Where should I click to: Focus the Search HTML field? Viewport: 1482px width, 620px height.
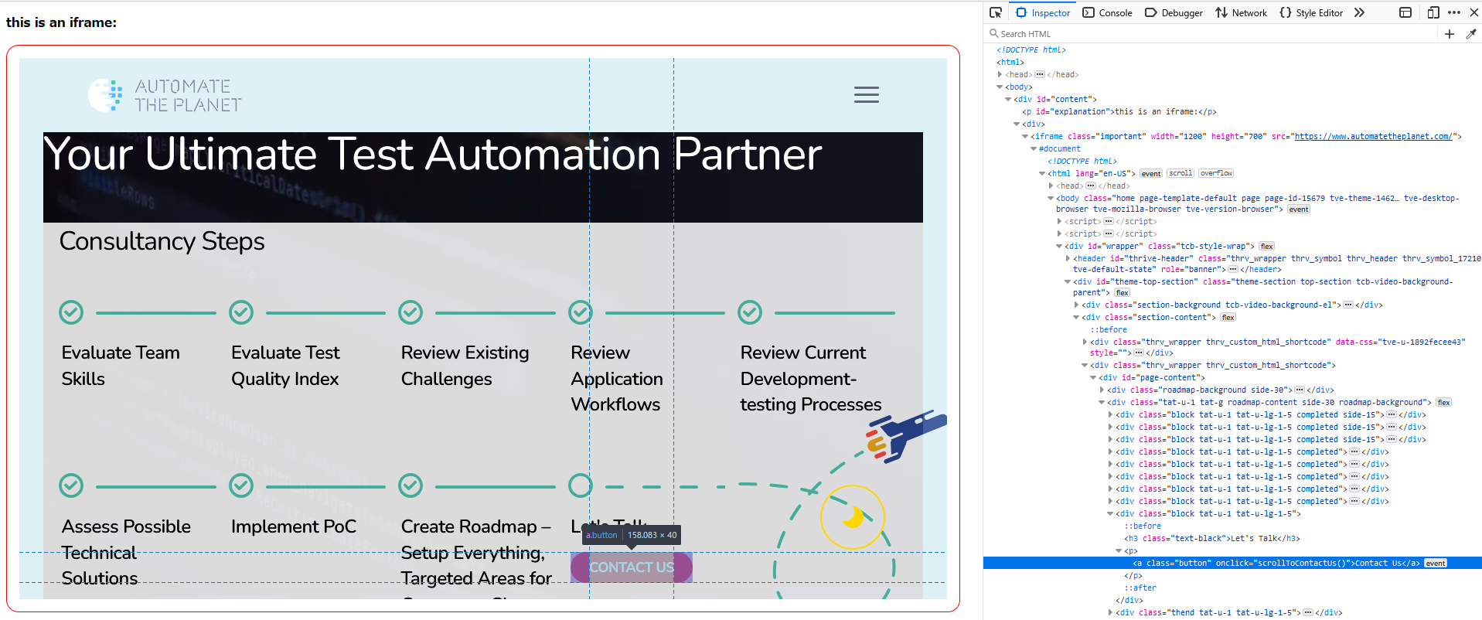pos(1214,34)
